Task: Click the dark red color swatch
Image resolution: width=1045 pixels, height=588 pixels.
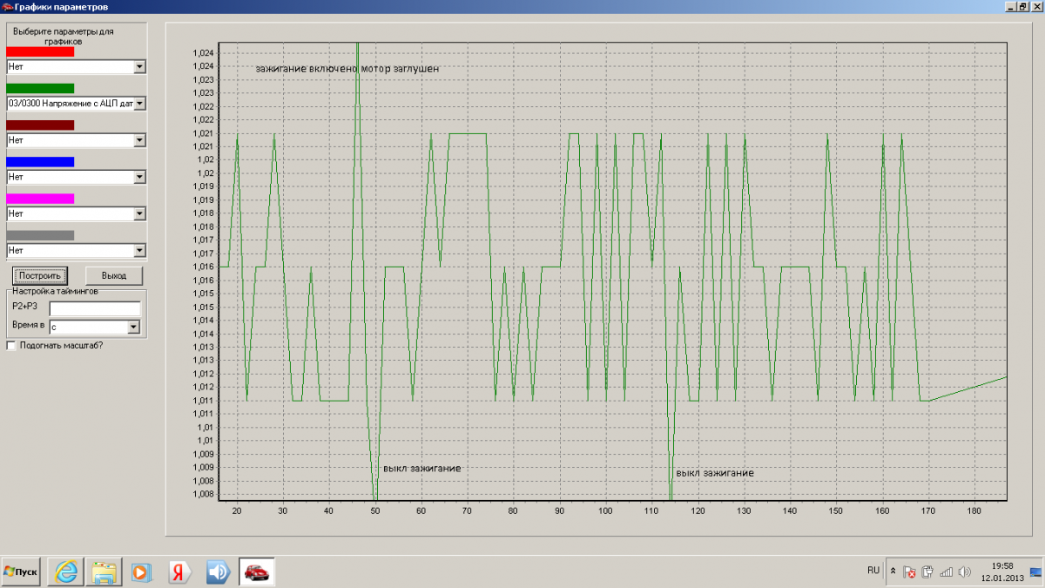Action: pos(40,125)
